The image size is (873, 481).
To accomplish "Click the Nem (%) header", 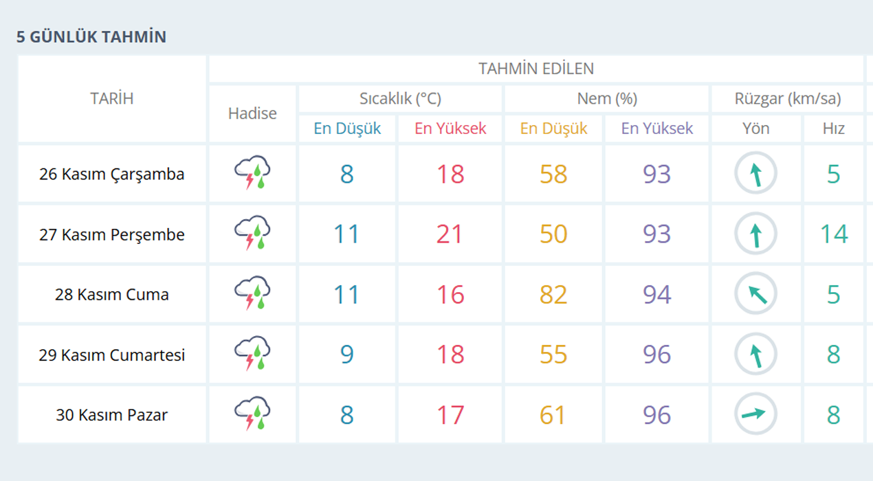I will click(x=606, y=99).
